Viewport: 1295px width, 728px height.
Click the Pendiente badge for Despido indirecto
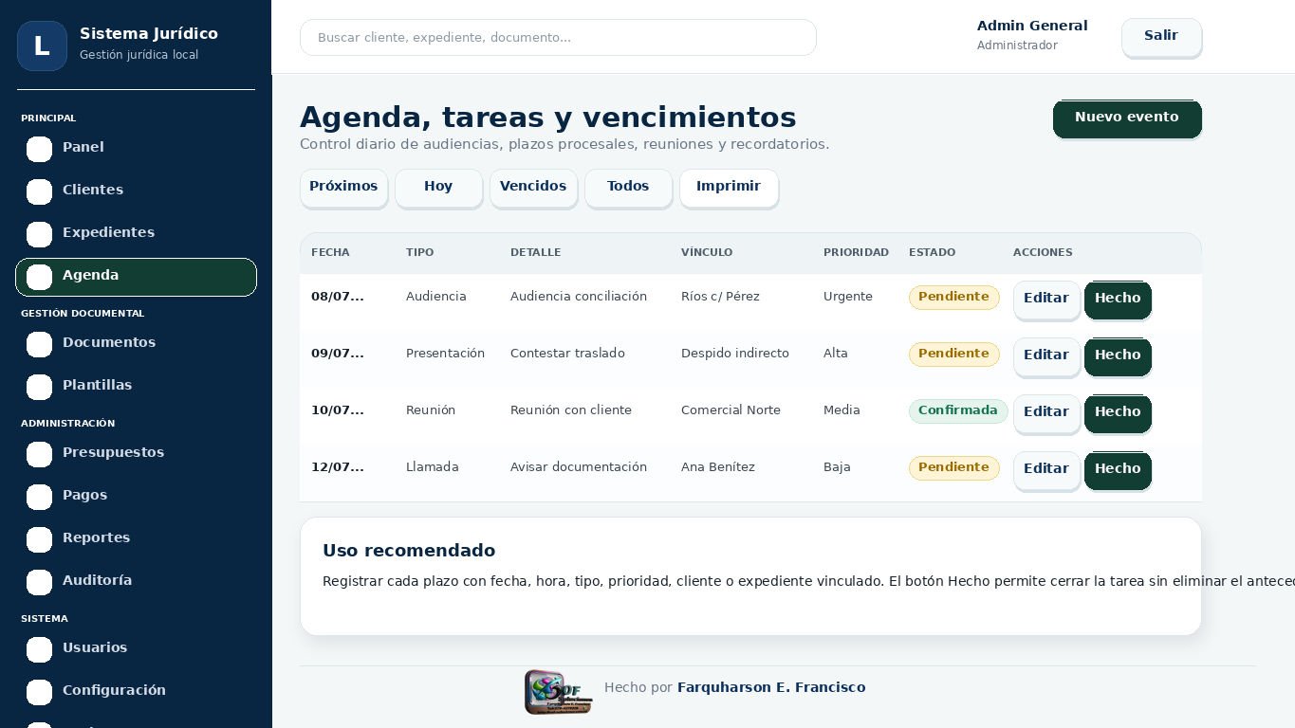[953, 355]
